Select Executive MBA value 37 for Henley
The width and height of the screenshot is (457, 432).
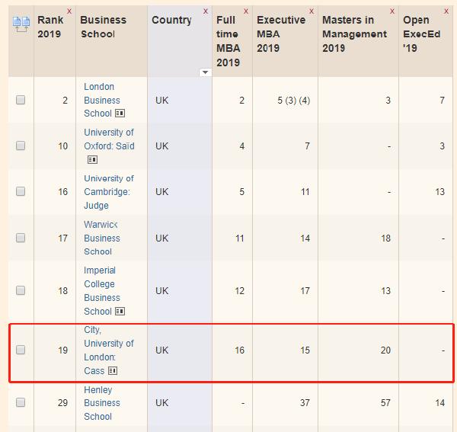[305, 403]
